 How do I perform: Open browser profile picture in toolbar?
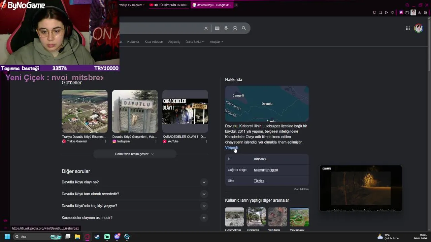[413, 12]
